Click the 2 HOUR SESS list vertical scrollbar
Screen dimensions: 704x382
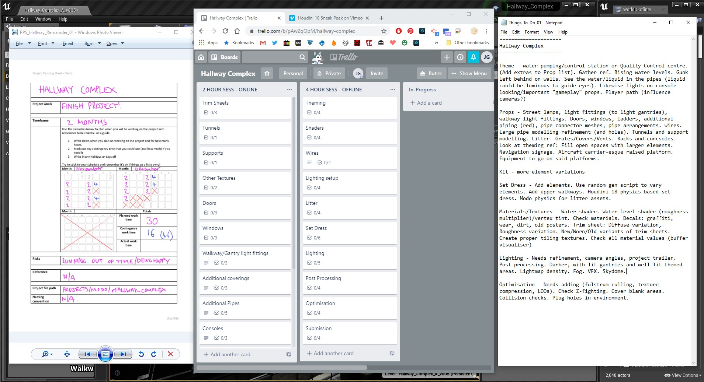294,183
